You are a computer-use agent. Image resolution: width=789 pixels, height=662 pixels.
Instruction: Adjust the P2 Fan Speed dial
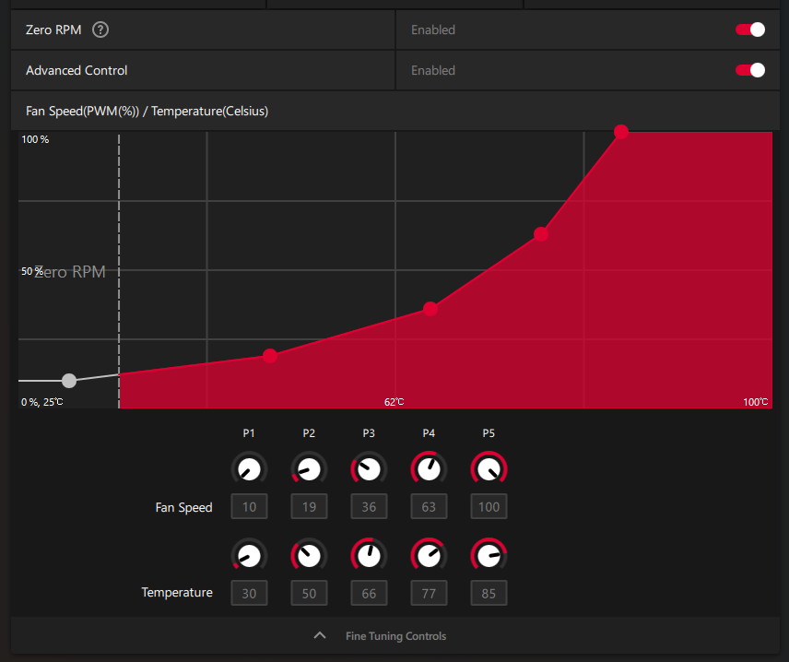click(309, 469)
